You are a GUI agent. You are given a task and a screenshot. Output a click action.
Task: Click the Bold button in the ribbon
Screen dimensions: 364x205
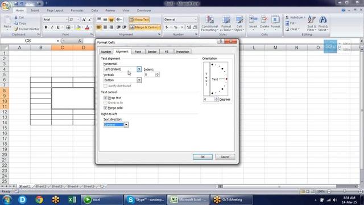pyautogui.click(x=46, y=27)
